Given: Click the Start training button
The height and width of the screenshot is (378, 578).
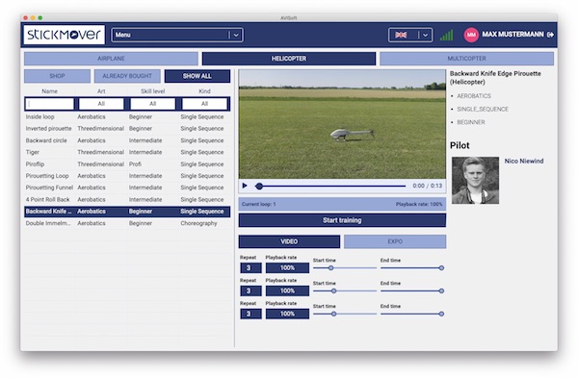Looking at the screenshot, I should coord(342,220).
